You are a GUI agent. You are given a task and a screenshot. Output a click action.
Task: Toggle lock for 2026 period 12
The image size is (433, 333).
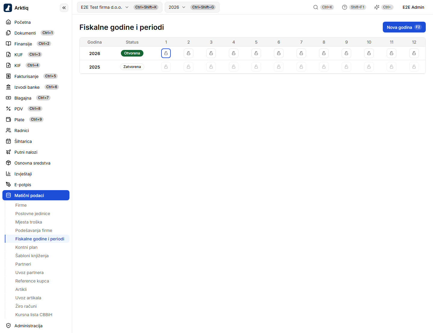[414, 53]
